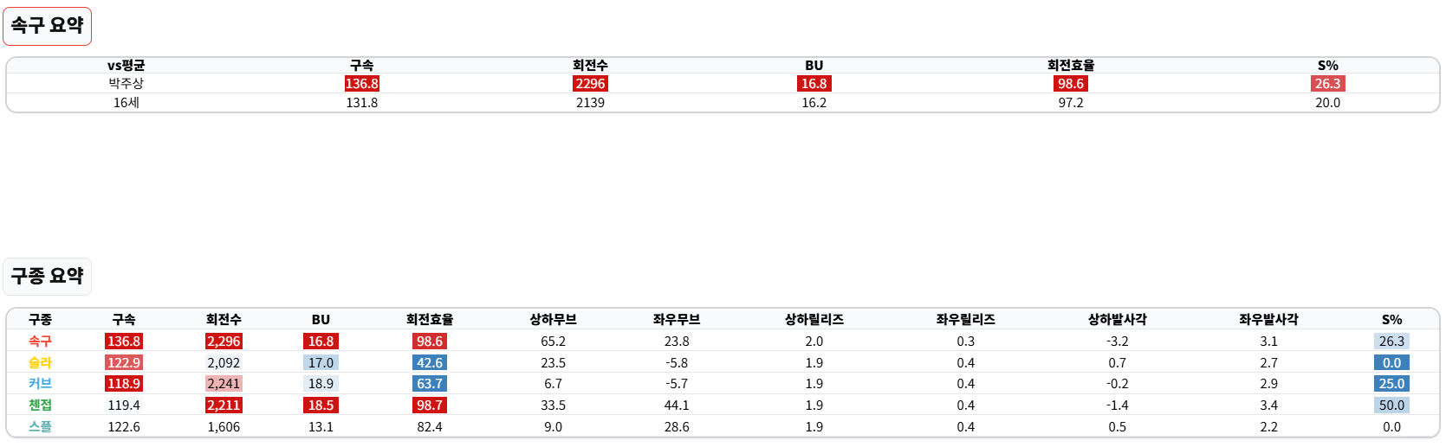Select the 커브 pitch type label
Image resolution: width=1446 pixels, height=447 pixels.
tap(40, 384)
